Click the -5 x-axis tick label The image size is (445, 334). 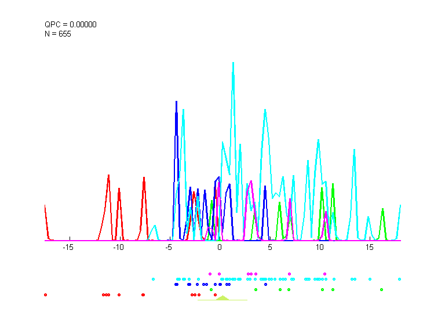(x=168, y=247)
